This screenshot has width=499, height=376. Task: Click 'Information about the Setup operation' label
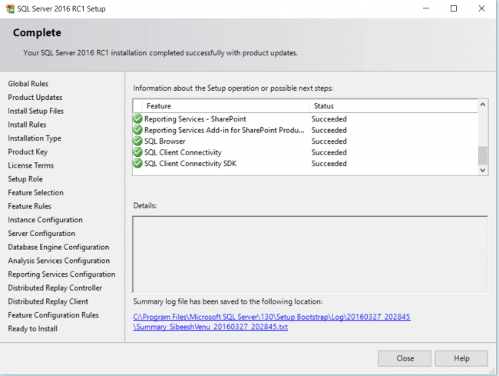(x=233, y=88)
